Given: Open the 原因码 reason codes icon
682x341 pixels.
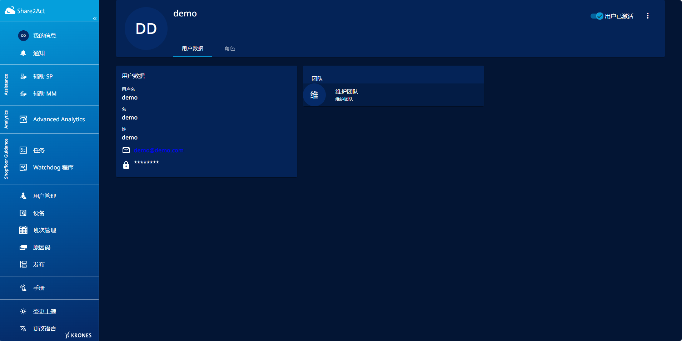Looking at the screenshot, I should click(x=23, y=247).
